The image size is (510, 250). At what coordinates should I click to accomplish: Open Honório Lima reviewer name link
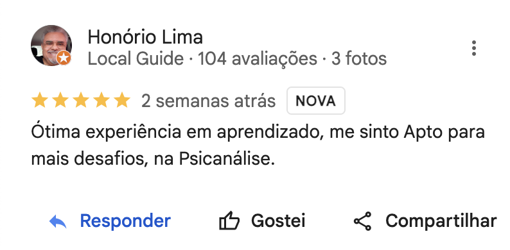coord(145,37)
